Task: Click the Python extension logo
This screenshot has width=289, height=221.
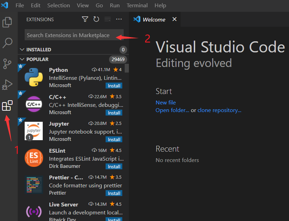Action: (x=34, y=77)
